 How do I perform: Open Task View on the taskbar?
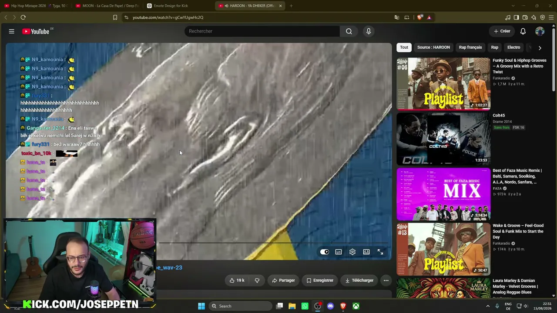click(280, 306)
